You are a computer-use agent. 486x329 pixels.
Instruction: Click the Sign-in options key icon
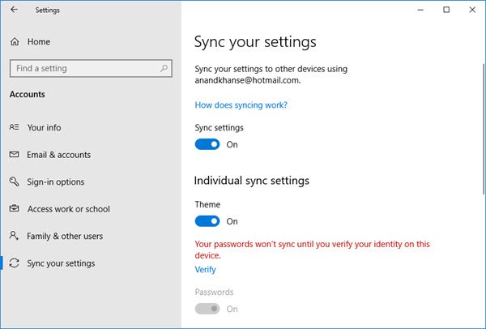tap(15, 182)
